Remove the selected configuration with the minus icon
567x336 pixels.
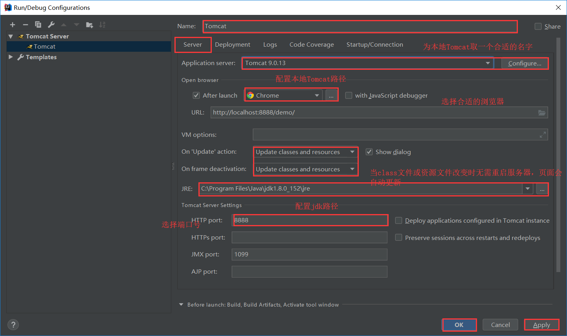(26, 25)
